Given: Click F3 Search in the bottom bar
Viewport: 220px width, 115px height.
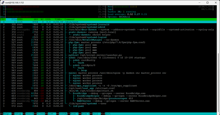Looking at the screenshot, I should pos(28,114).
